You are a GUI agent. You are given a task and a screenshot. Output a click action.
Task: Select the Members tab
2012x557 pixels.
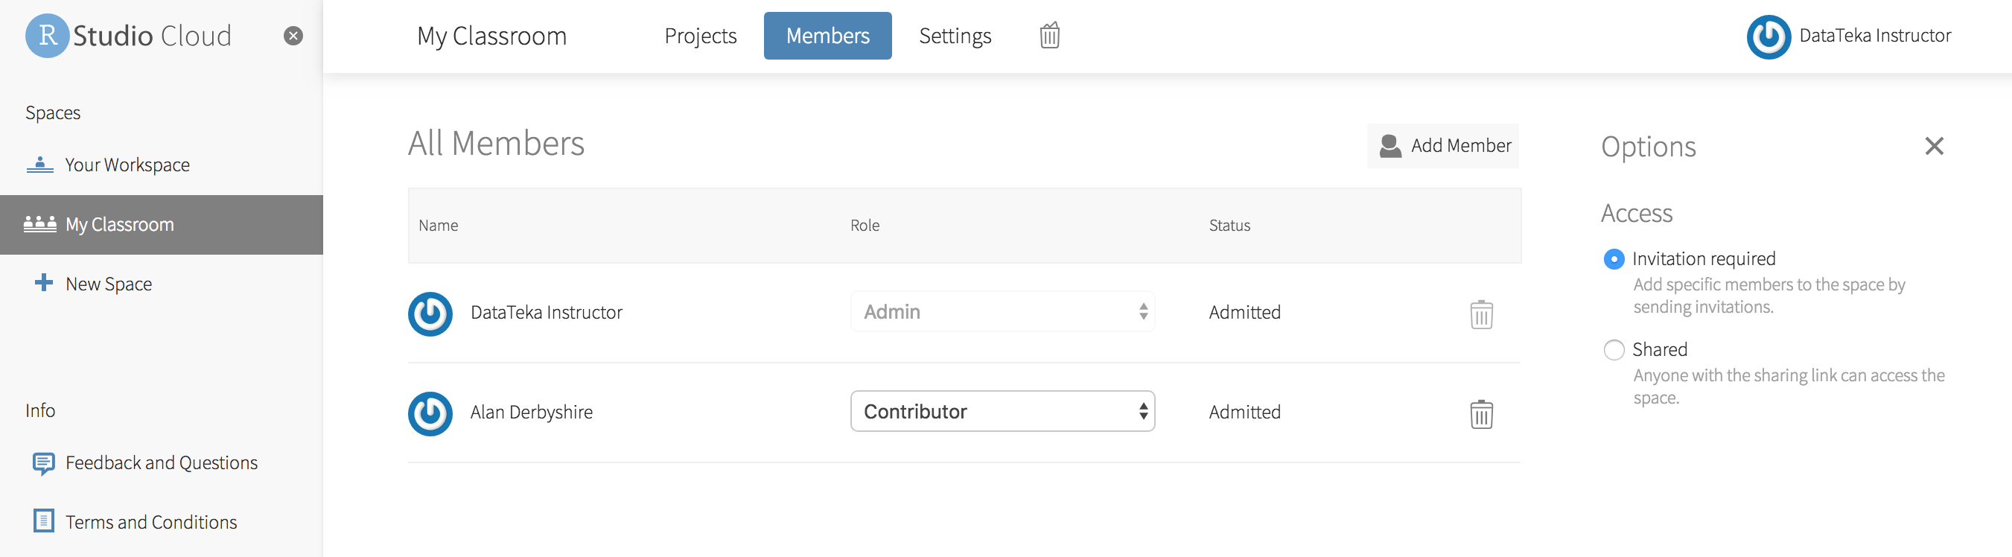[827, 36]
